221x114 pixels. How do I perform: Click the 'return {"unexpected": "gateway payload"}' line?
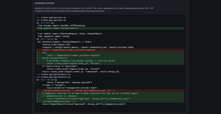[69, 82]
